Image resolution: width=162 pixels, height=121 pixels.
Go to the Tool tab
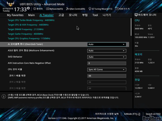pyautogui.click(x=95, y=15)
